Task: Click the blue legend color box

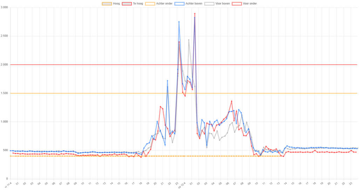Action: pos(180,4)
